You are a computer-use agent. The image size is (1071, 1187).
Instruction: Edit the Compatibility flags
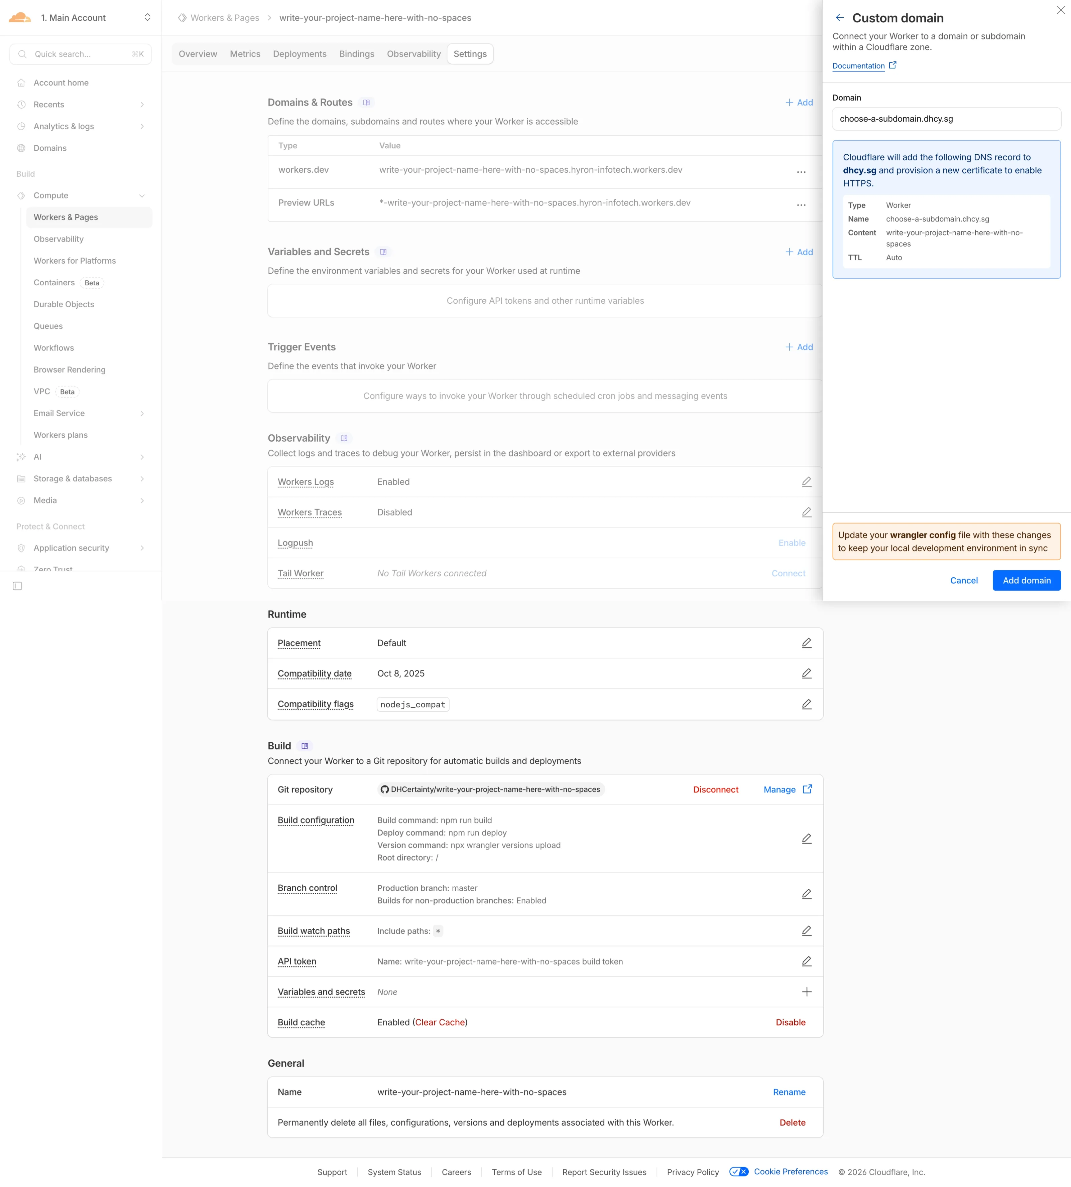click(807, 705)
